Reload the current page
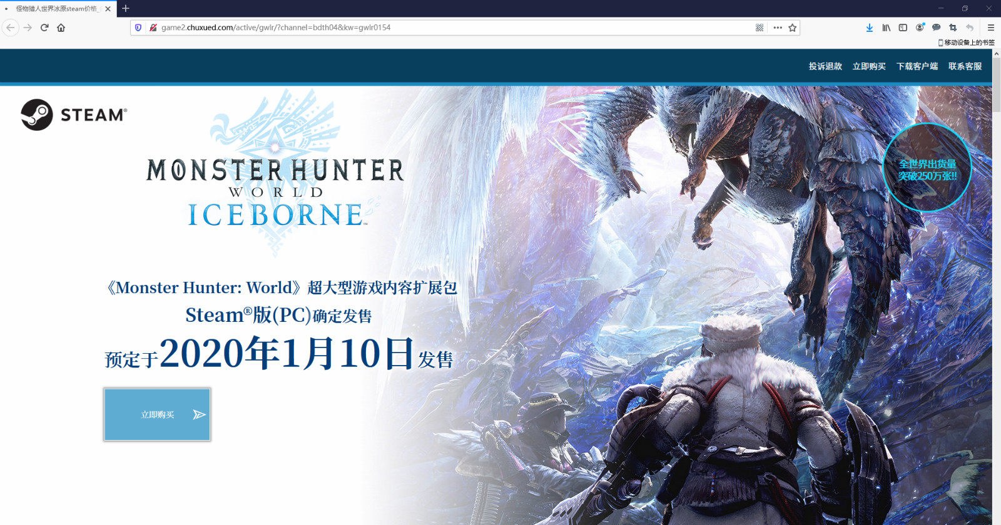1001x525 pixels. tap(44, 27)
